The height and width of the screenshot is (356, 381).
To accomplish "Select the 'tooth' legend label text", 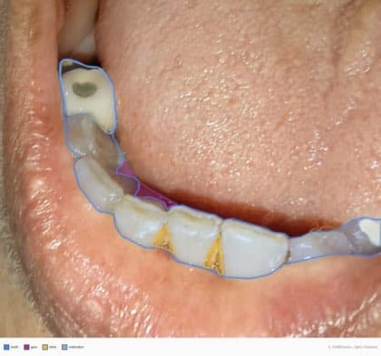I will (15, 347).
